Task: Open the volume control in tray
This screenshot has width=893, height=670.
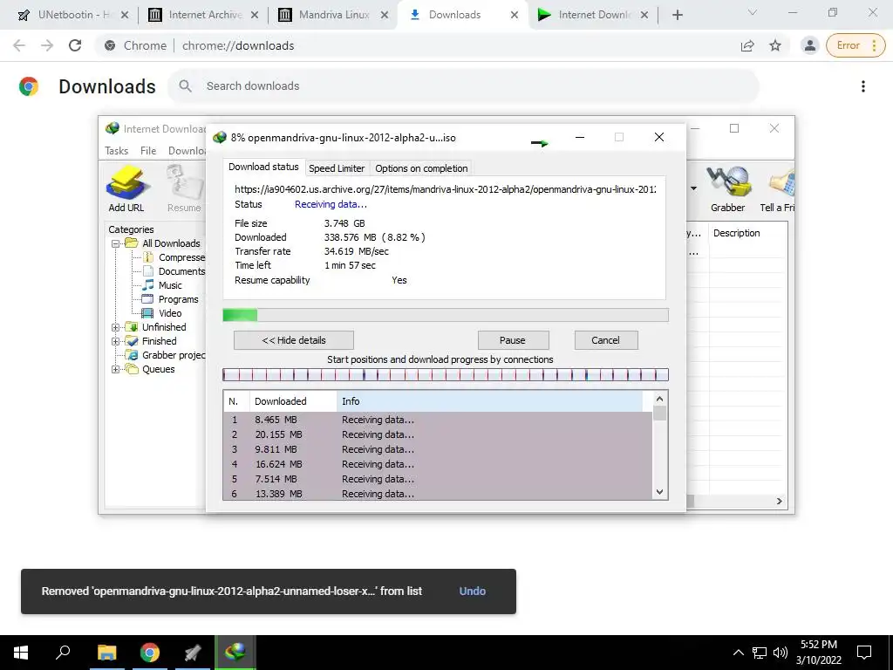Action: (781, 653)
